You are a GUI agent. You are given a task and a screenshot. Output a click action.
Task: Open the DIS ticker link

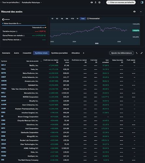(x=3, y=160)
